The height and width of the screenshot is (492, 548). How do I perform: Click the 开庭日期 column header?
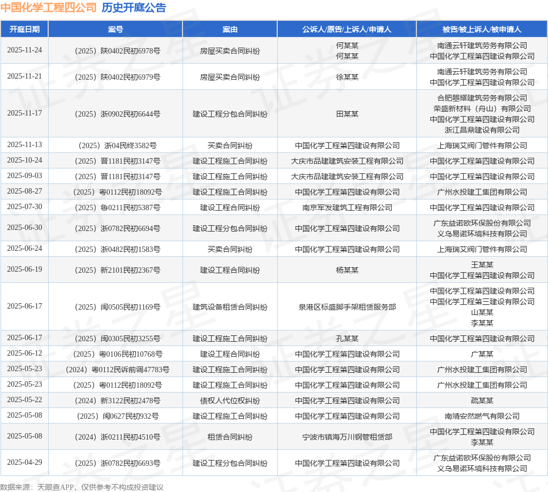(25, 29)
